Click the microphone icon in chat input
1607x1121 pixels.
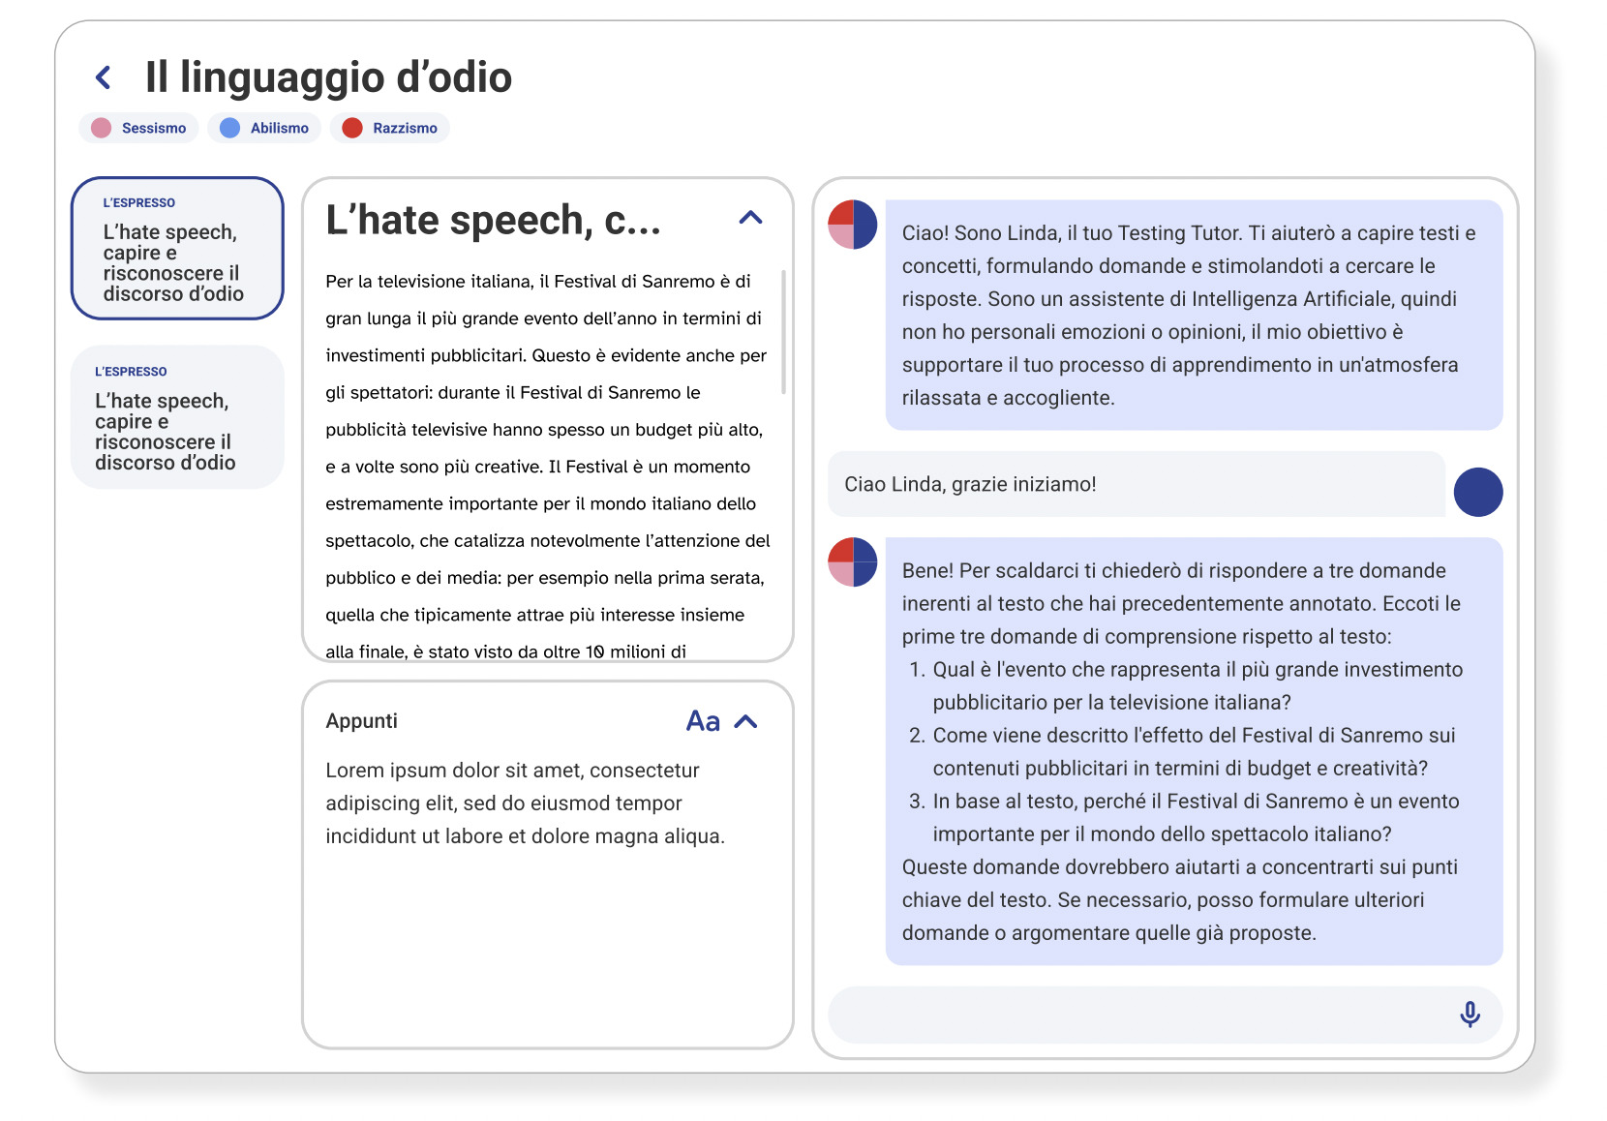click(x=1469, y=1014)
